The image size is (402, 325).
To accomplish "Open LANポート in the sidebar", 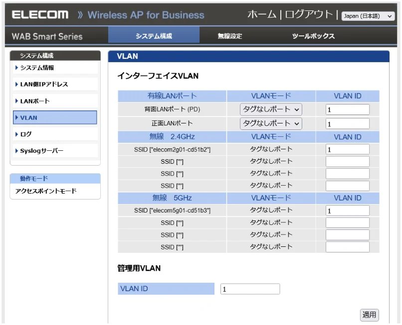I will 55,101.
